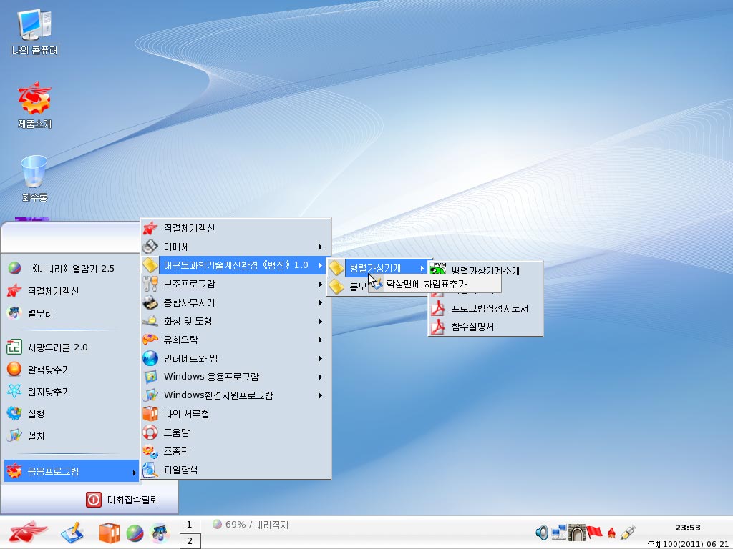
Task: Click 직결체계갱신 in the left start menu column
Action: pyautogui.click(x=70, y=291)
